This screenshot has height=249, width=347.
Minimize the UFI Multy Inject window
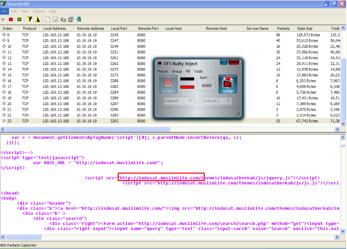tap(223, 62)
